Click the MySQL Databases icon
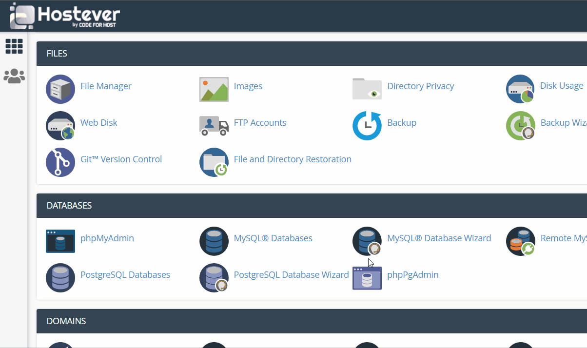Screen dimensions: 587x348 214,241
